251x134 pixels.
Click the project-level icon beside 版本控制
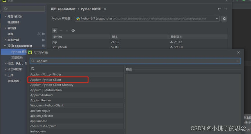coord(43,40)
